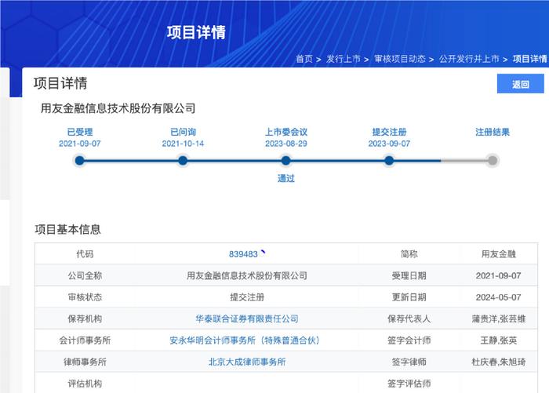
Task: Select the 已问询 stage label
Action: point(183,132)
